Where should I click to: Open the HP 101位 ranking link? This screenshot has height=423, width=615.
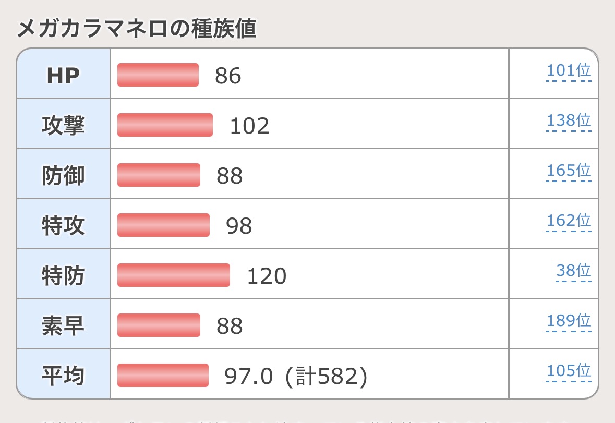click(x=569, y=71)
